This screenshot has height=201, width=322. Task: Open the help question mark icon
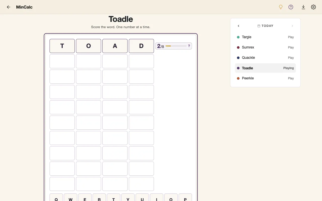pyautogui.click(x=291, y=7)
